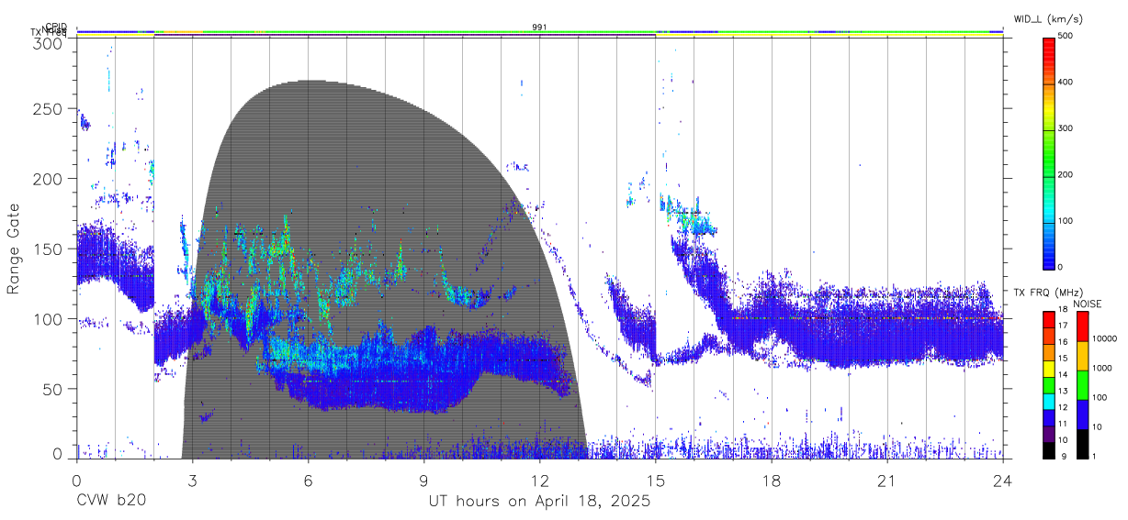Click the '50' tick label on Range Gate axis
Screen dimensions: 1128x520
click(52, 389)
